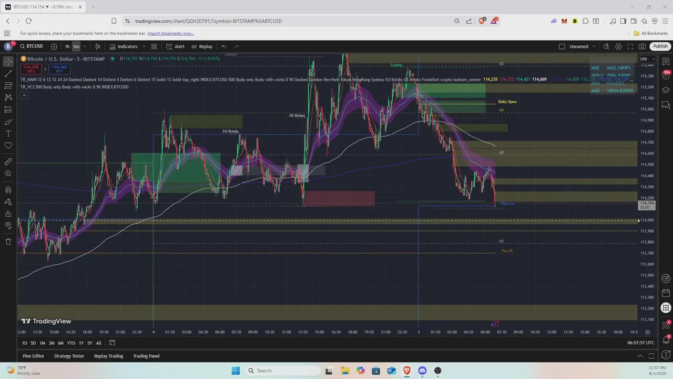Select the YTD date range
The height and width of the screenshot is (379, 673).
point(71,343)
